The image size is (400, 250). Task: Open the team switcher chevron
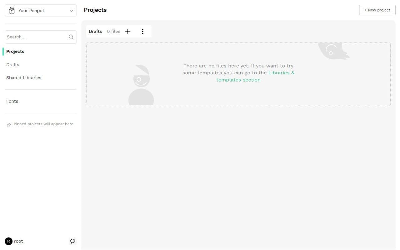[x=71, y=10]
